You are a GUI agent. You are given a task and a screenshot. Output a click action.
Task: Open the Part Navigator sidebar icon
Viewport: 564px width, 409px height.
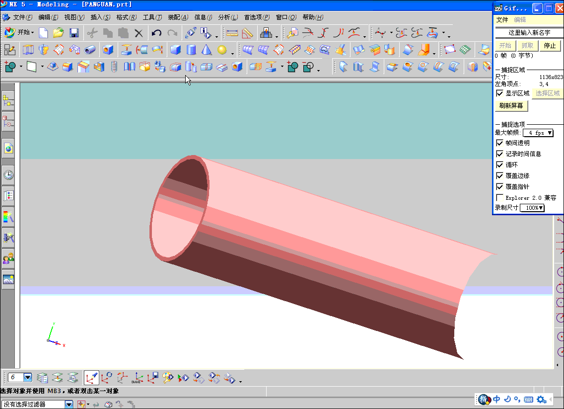tap(8, 123)
